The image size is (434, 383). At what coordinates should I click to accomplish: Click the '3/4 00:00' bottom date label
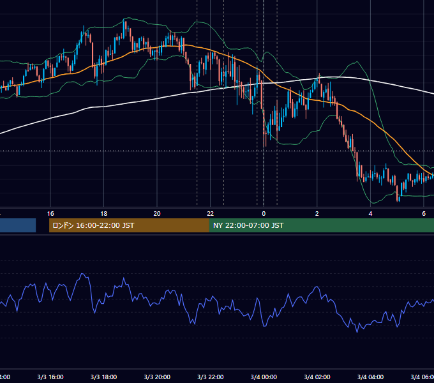pos(264,377)
